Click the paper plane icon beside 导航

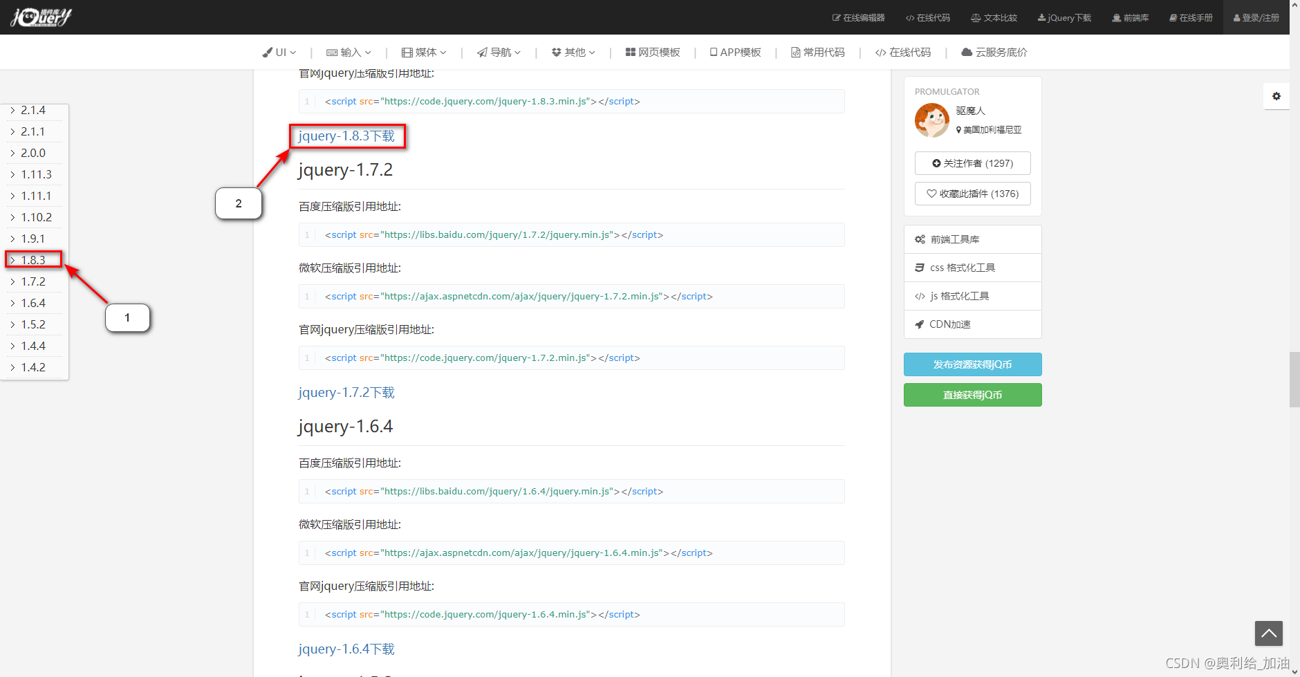(482, 53)
